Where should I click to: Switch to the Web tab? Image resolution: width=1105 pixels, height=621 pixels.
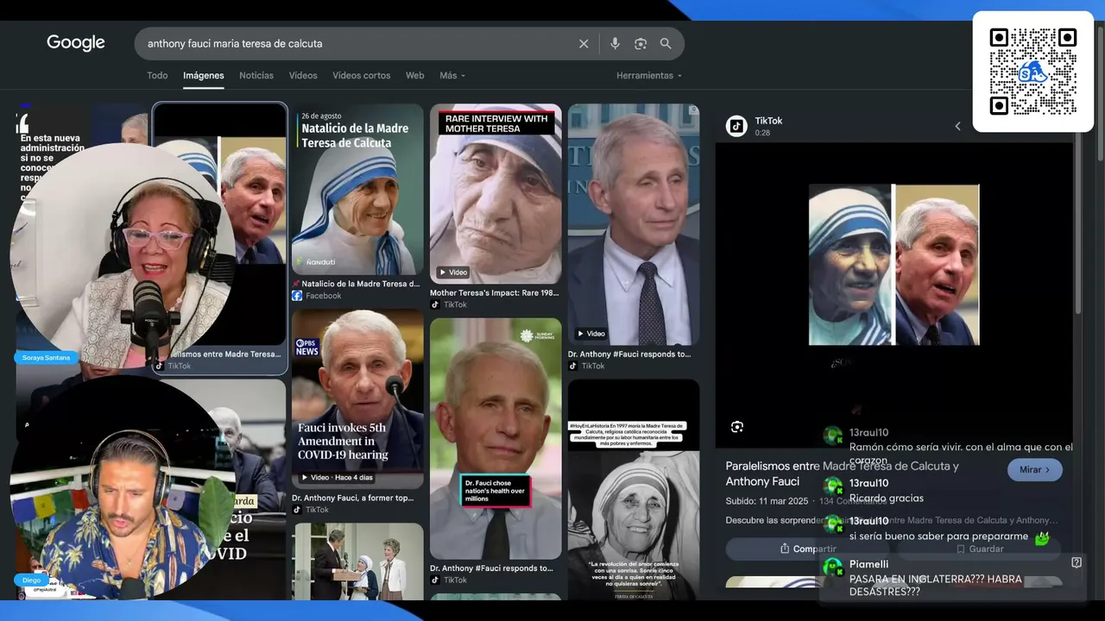[x=415, y=76]
